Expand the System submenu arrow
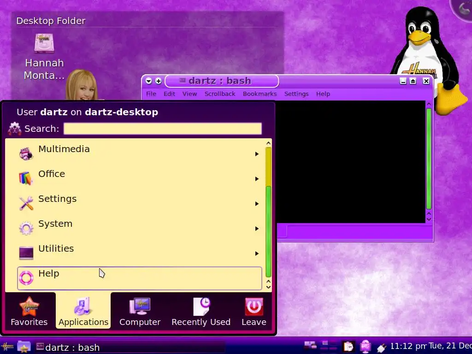Screen dimensions: 472x354 pyautogui.click(x=257, y=229)
